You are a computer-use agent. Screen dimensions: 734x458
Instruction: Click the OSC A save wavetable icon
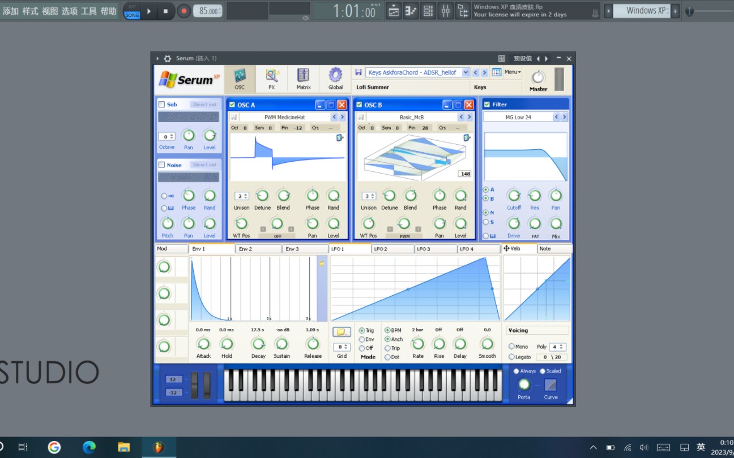[234, 117]
